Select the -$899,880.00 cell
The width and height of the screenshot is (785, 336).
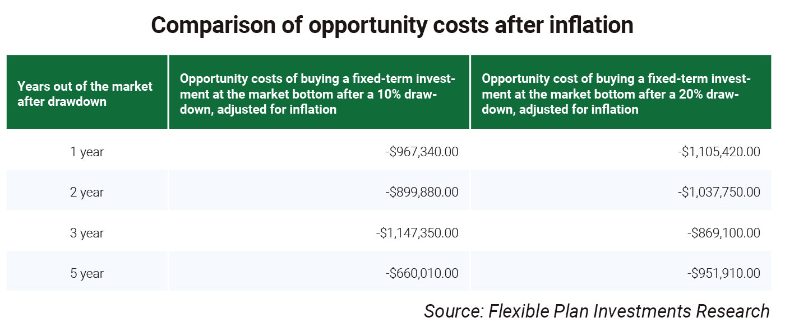click(422, 192)
